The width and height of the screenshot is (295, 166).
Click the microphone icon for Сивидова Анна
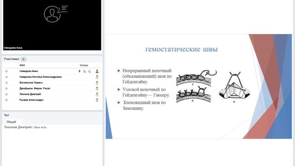(79, 71)
